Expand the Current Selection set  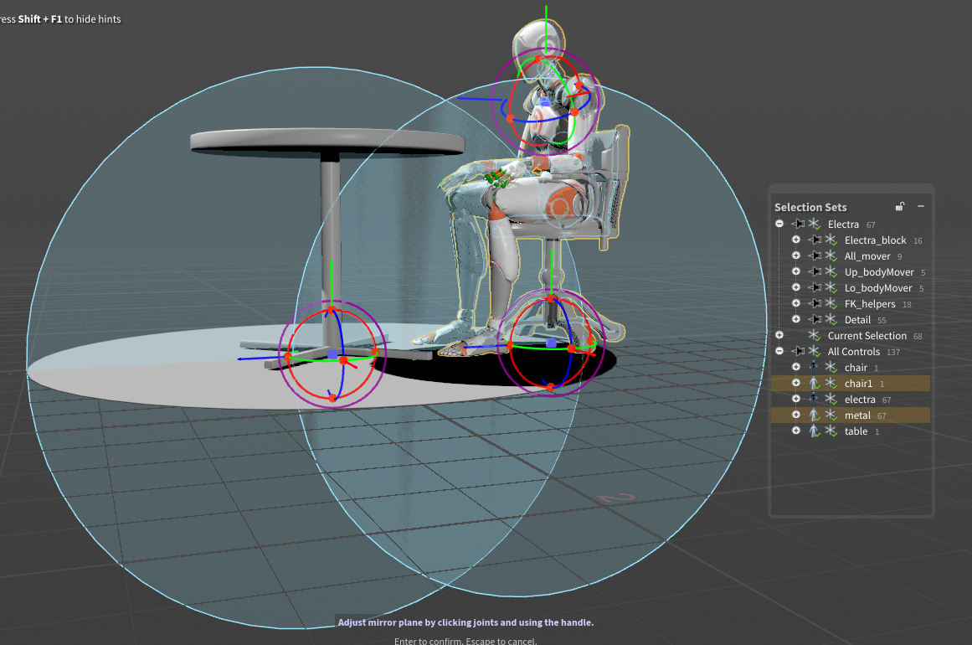(779, 336)
